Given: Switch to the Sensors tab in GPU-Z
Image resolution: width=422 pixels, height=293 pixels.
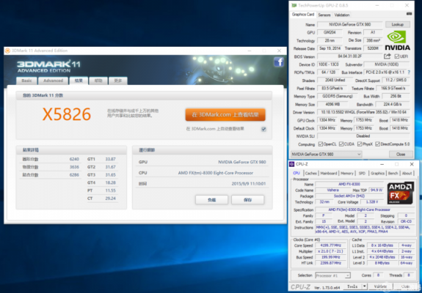Looking at the screenshot, I should (x=324, y=15).
